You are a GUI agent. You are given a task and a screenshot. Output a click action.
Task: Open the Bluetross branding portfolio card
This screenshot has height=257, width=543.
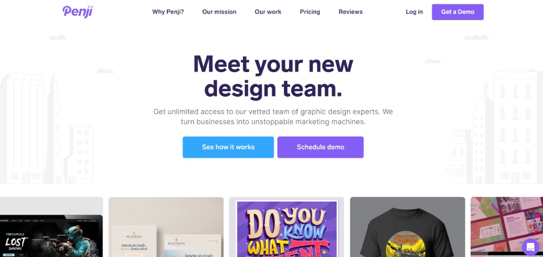(166, 227)
